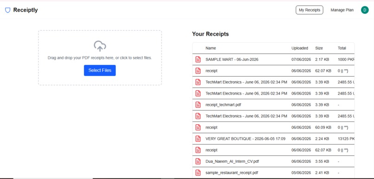Click the Size column header
The width and height of the screenshot is (374, 179).
(319, 48)
